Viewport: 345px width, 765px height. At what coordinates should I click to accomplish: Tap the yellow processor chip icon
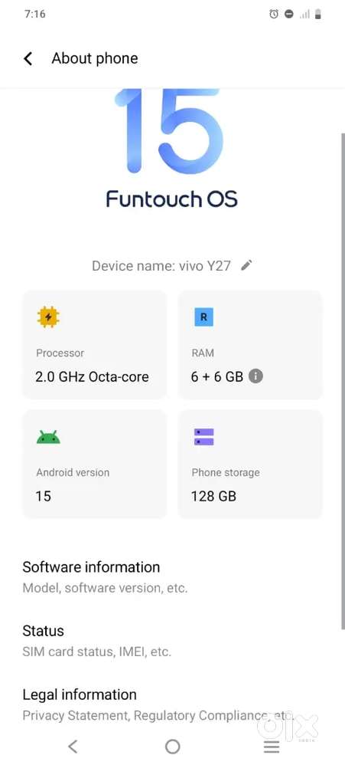coord(47,317)
